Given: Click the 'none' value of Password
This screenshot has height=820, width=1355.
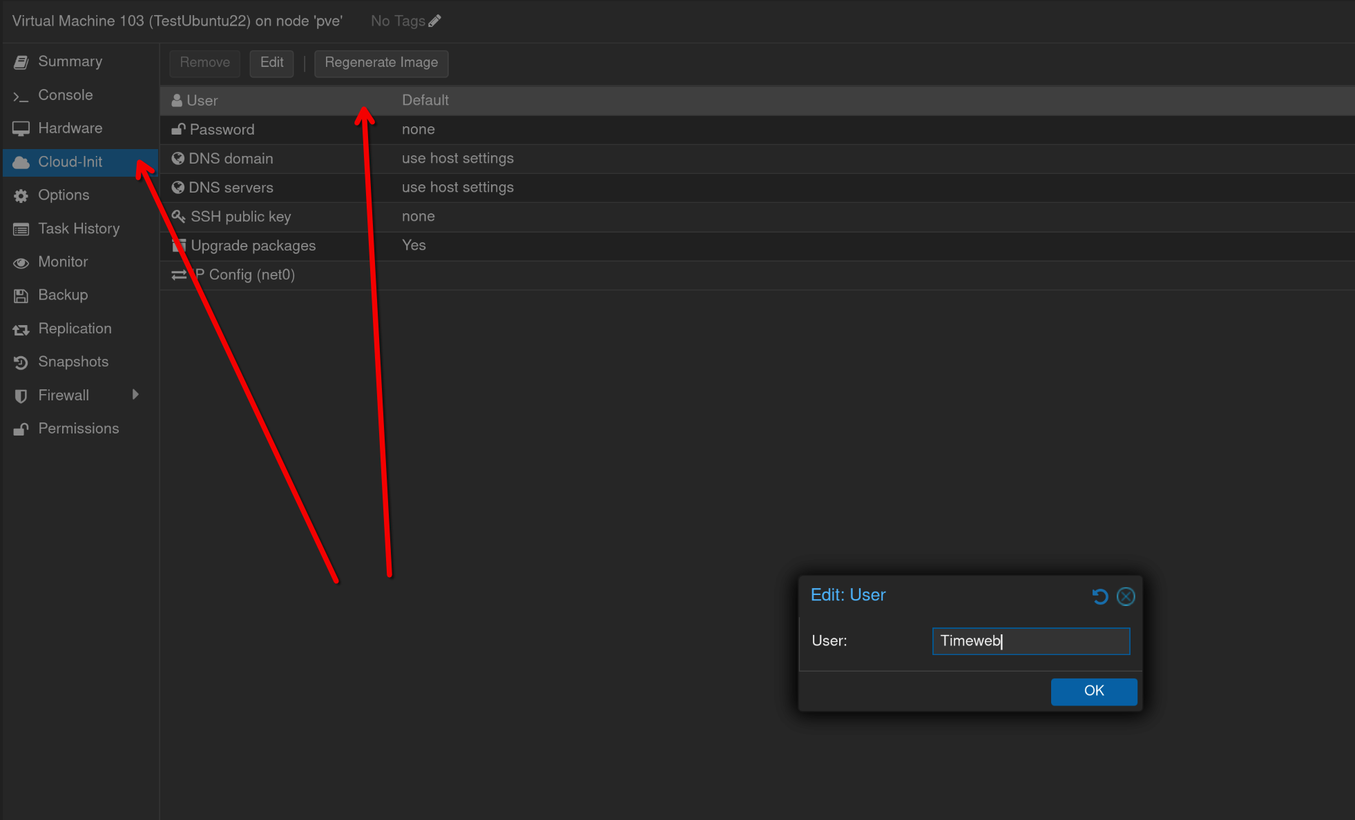Looking at the screenshot, I should tap(419, 130).
